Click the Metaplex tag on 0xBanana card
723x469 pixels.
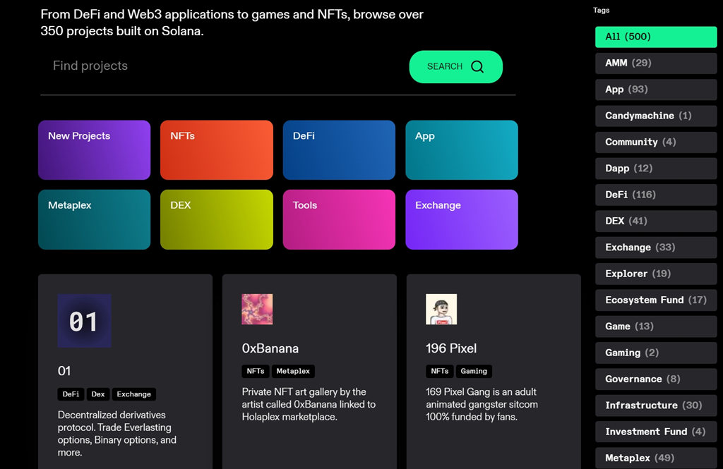pos(293,371)
